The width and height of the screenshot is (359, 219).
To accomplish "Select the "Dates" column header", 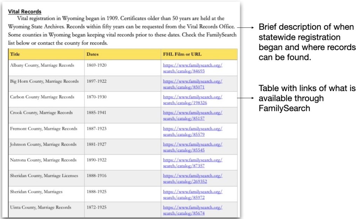I will tap(93, 54).
